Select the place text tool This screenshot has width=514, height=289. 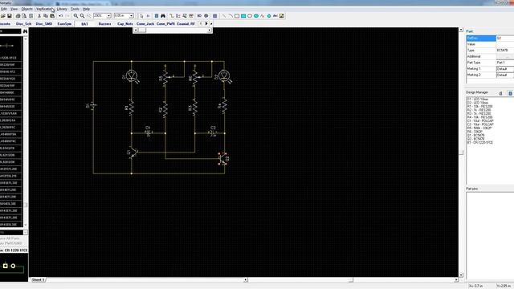click(x=275, y=16)
